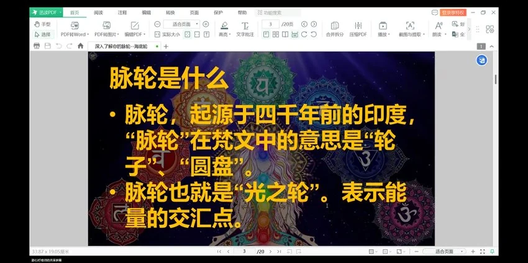Jump to last page in status bar

(x=279, y=252)
